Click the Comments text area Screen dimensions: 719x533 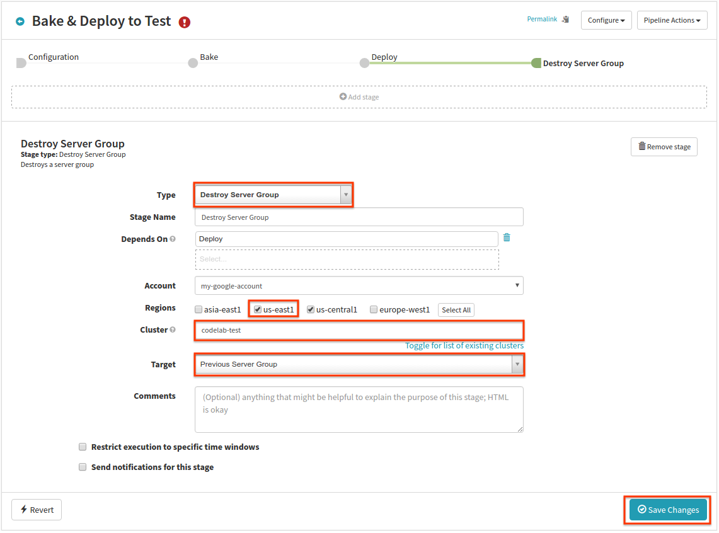point(359,410)
